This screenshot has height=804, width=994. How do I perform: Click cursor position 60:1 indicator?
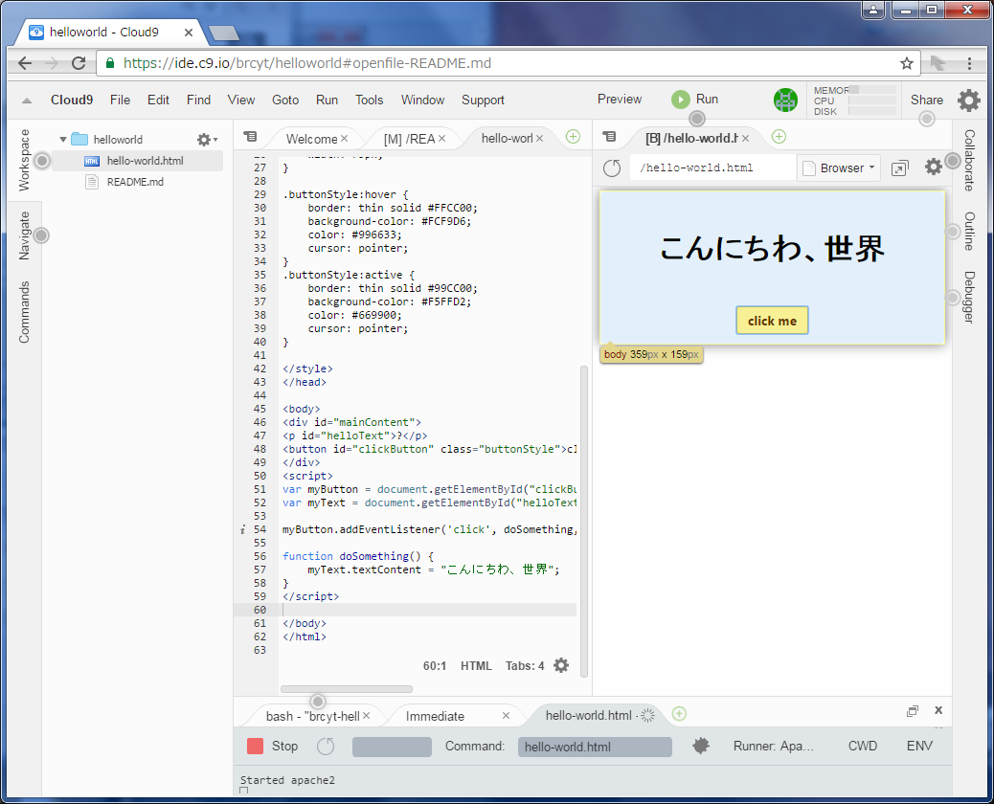pos(434,666)
